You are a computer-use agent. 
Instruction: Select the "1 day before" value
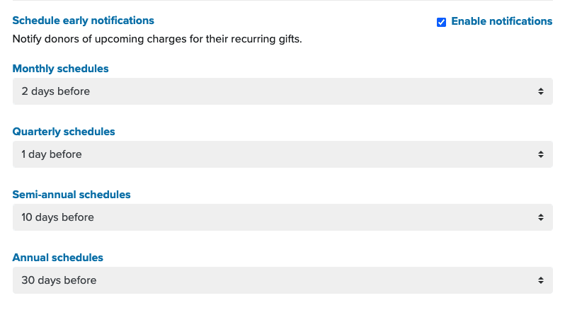tap(52, 154)
